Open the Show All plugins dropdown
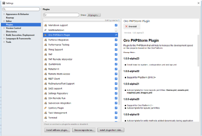The width and height of the screenshot is (202, 136). click(x=94, y=15)
